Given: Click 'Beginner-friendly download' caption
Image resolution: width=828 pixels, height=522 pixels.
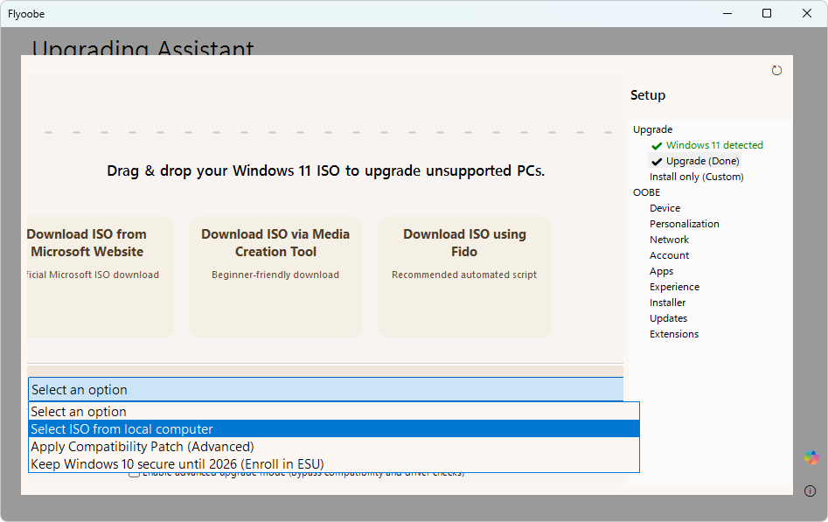Looking at the screenshot, I should click(x=275, y=275).
